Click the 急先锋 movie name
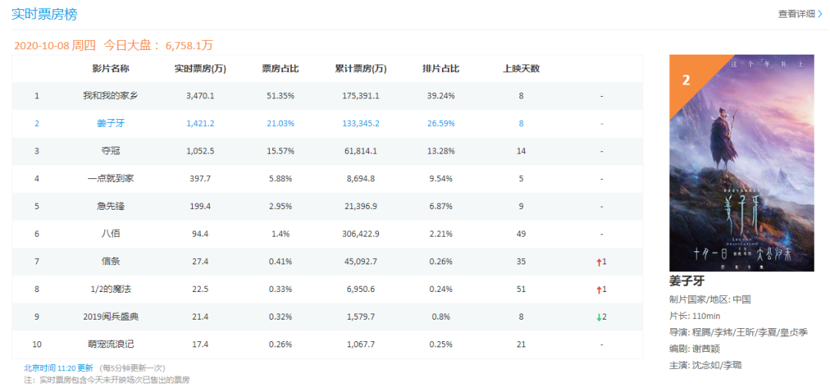The width and height of the screenshot is (830, 388). click(111, 206)
